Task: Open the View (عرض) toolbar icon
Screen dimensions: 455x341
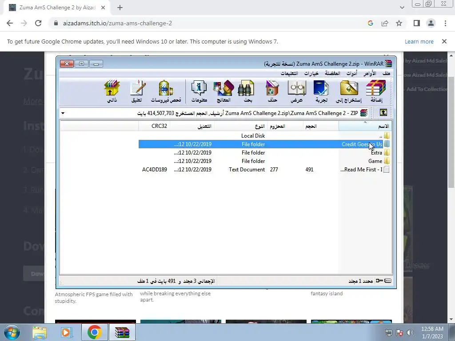Action: tap(296, 91)
